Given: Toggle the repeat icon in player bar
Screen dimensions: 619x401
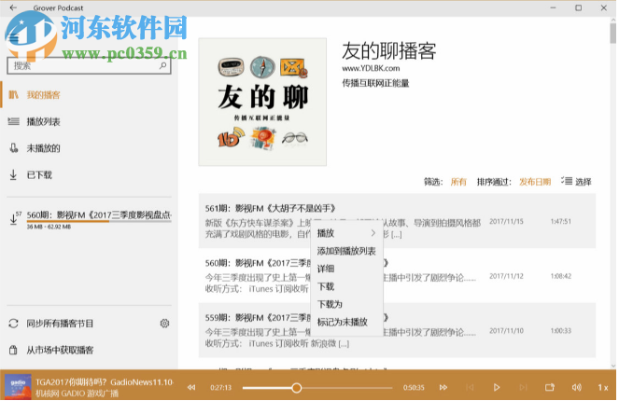Looking at the screenshot, I should pyautogui.click(x=550, y=388).
